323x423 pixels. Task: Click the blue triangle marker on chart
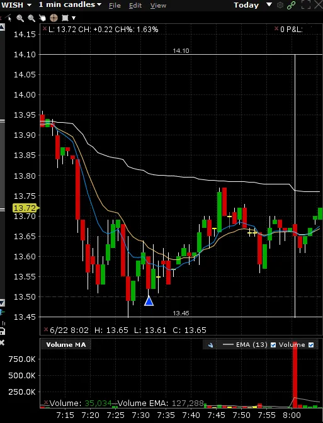[x=149, y=301]
